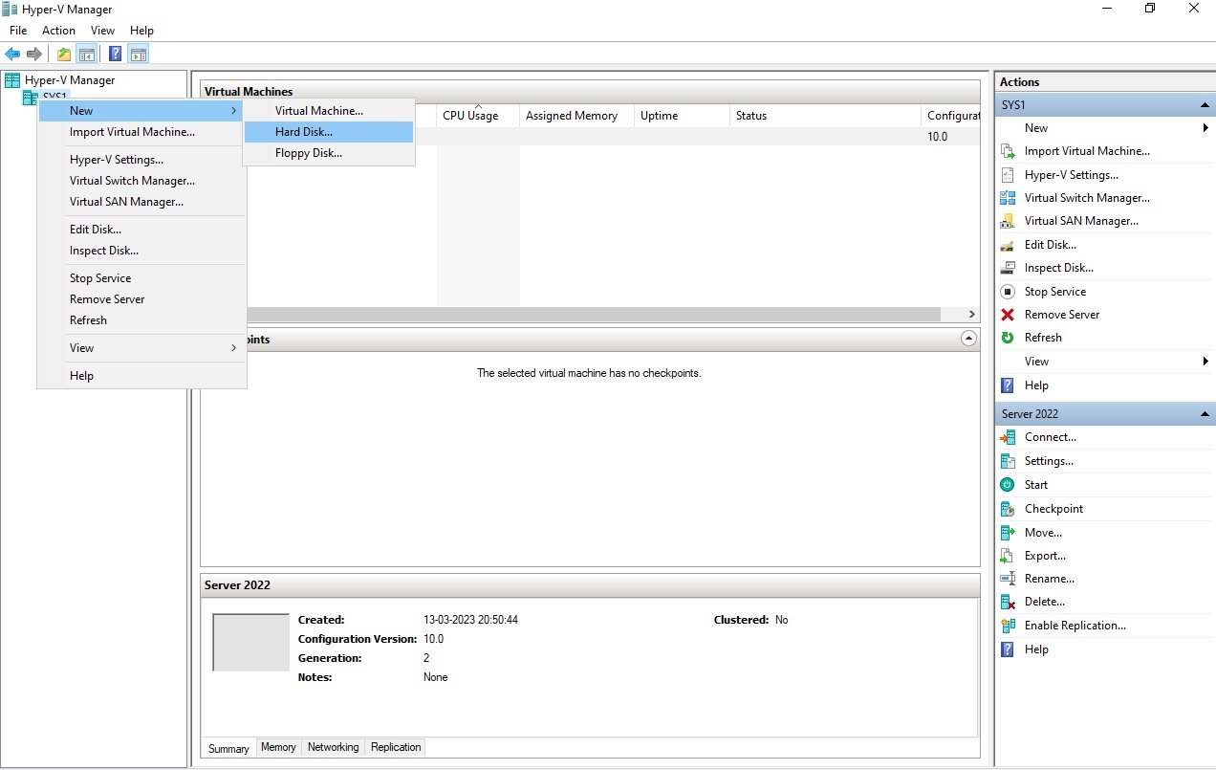Click Stop Service in the Actions pane
This screenshot has width=1216, height=770.
click(x=1054, y=292)
